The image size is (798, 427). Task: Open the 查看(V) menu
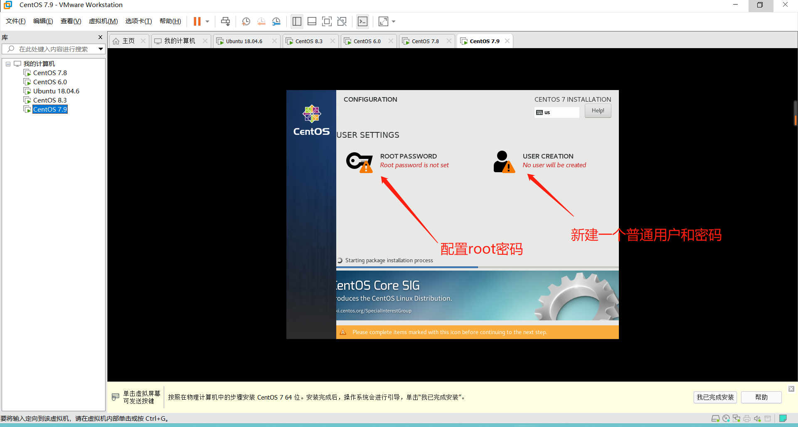71,21
